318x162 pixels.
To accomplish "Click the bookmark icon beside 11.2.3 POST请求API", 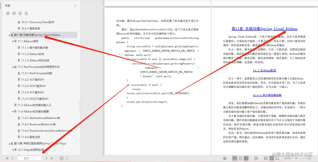I will (19, 86).
